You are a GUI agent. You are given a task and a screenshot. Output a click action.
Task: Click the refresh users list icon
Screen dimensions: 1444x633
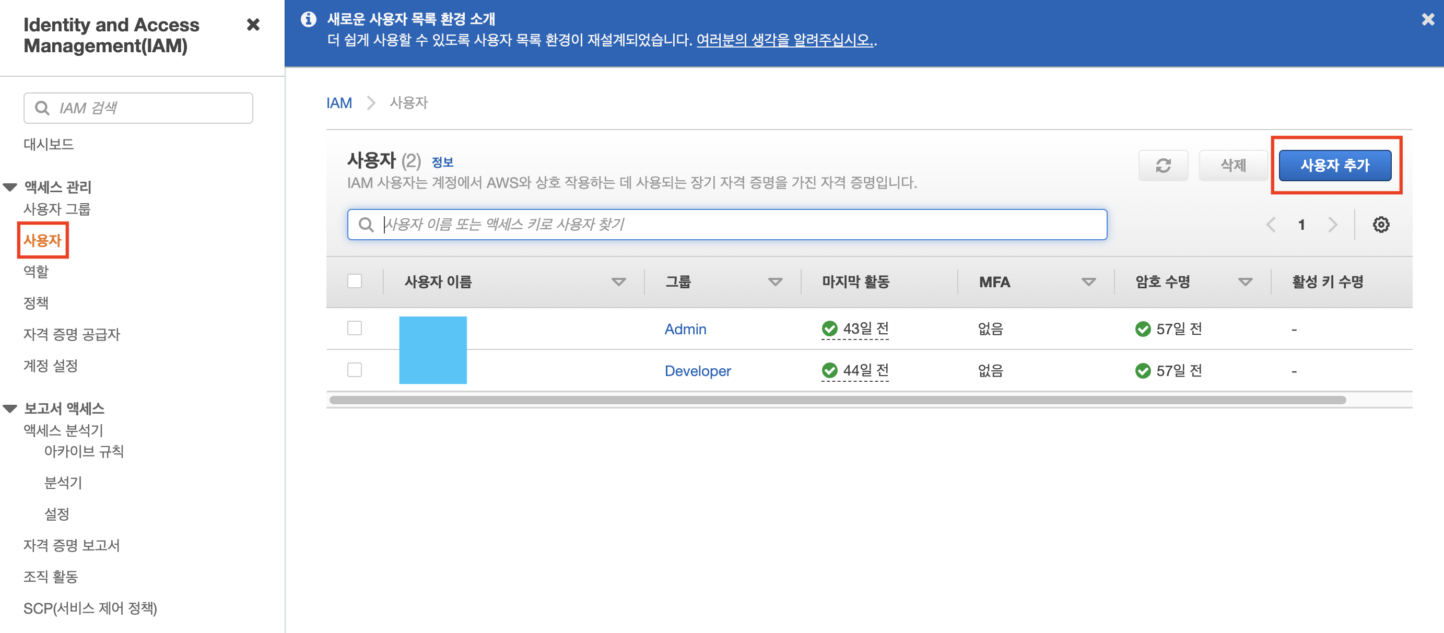[1163, 166]
